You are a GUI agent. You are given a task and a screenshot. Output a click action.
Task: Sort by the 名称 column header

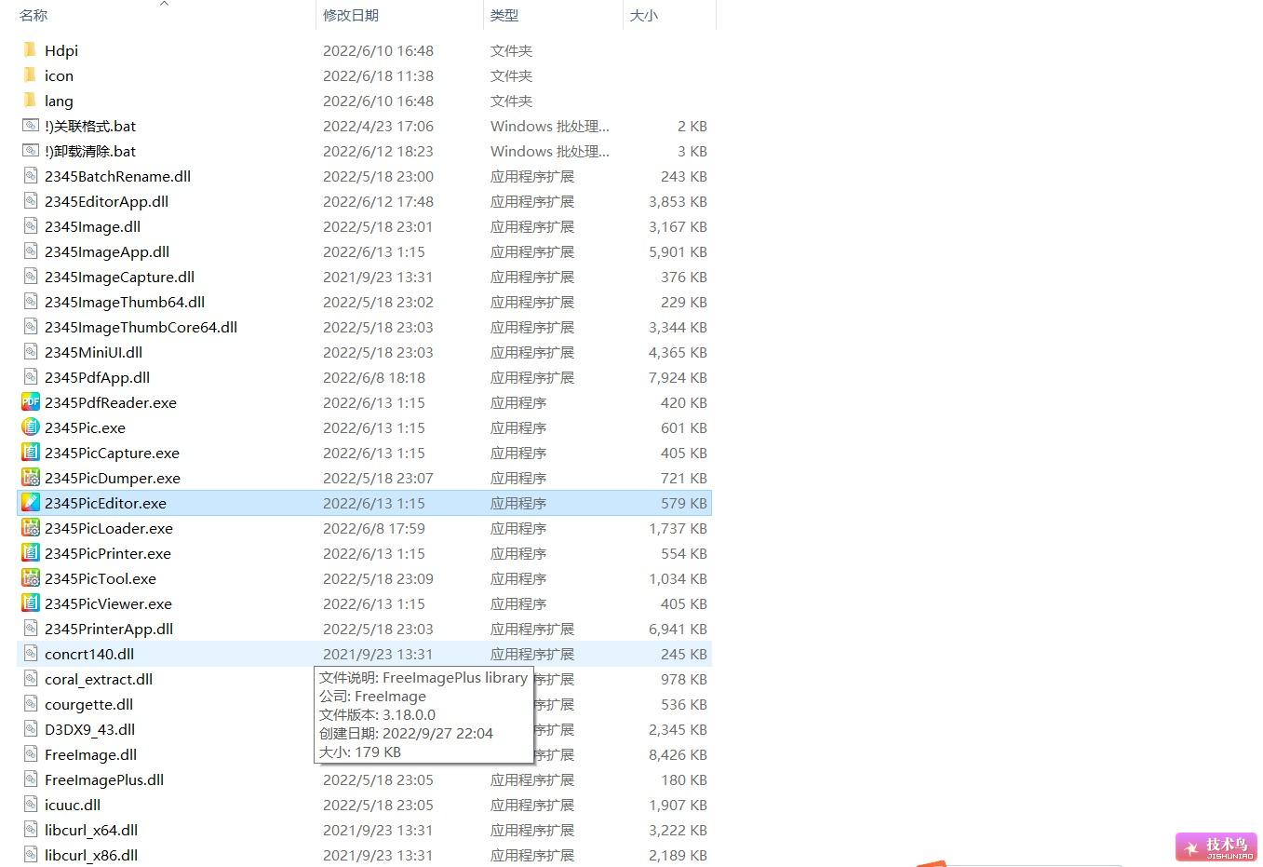click(34, 16)
